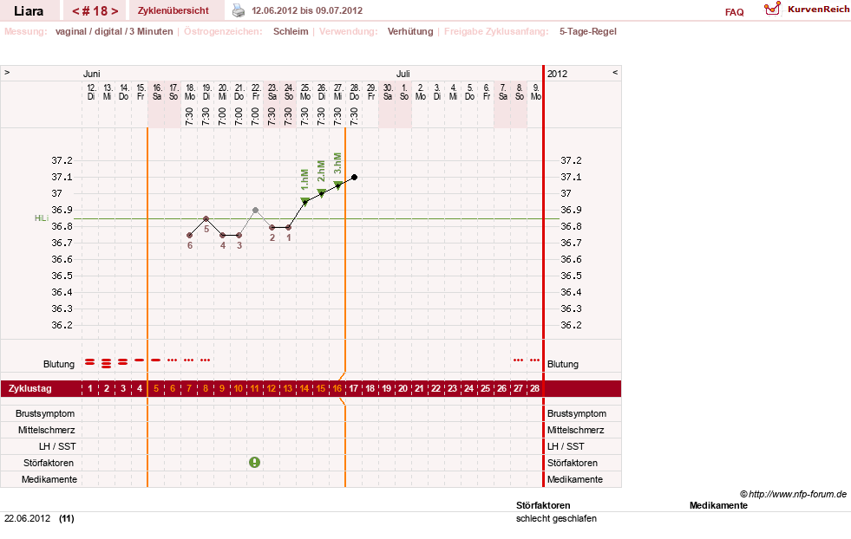The image size is (851, 539).
Task: Click the left Brustsymptom row label
Action: pos(45,413)
